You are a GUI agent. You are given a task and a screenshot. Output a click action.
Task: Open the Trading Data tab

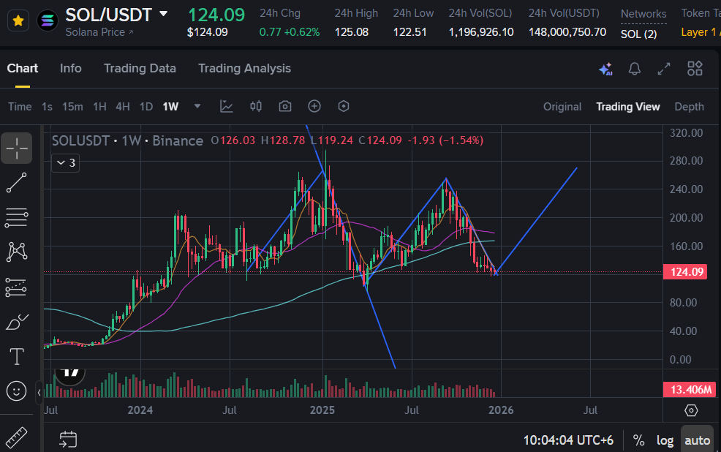pyautogui.click(x=140, y=69)
